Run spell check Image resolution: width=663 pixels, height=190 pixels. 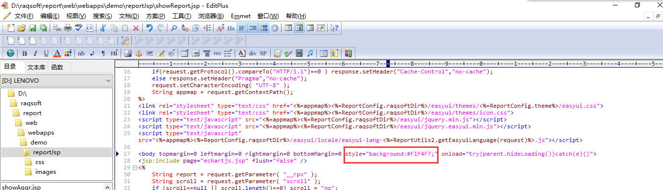pyautogui.click(x=78, y=28)
